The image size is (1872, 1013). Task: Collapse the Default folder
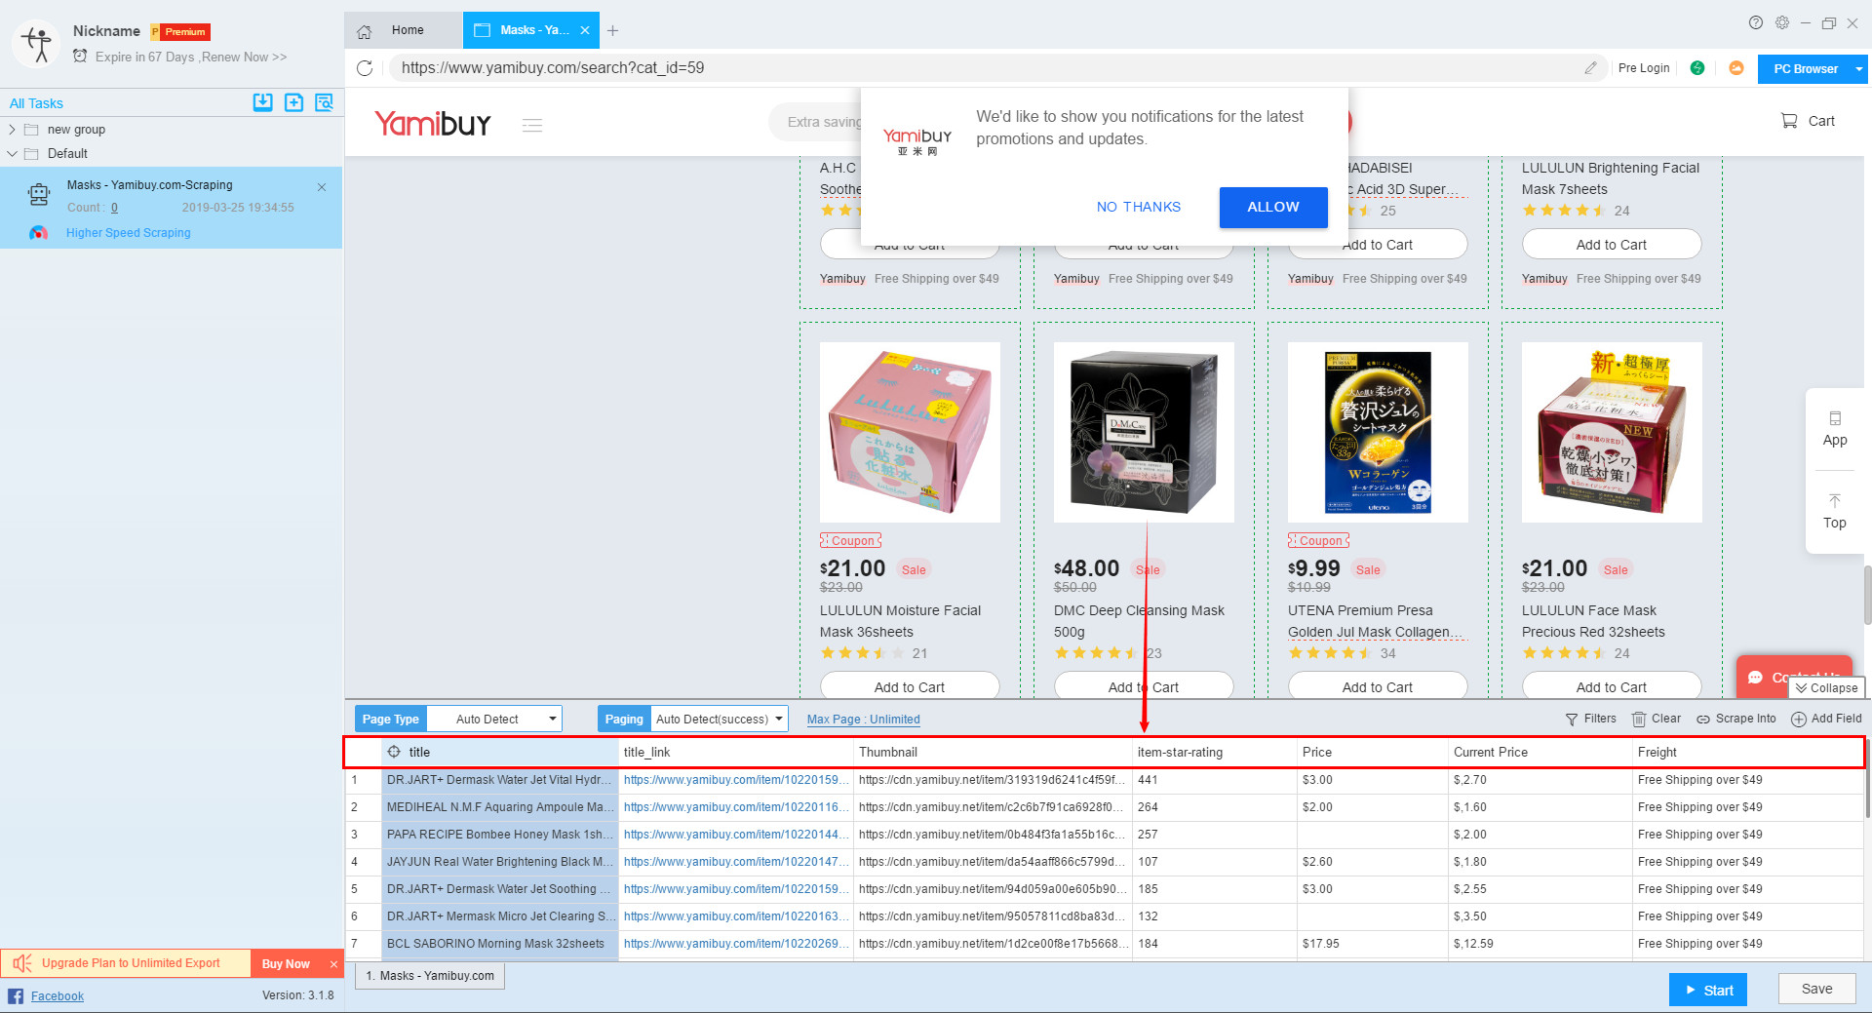pyautogui.click(x=12, y=154)
